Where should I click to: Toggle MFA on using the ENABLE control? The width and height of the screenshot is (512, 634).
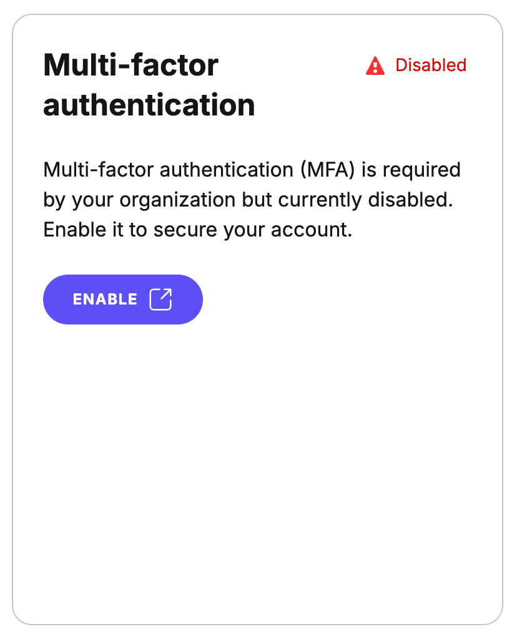pyautogui.click(x=122, y=300)
